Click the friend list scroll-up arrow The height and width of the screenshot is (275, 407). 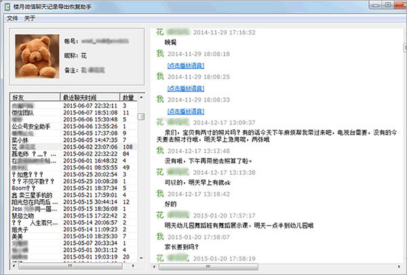click(141, 98)
